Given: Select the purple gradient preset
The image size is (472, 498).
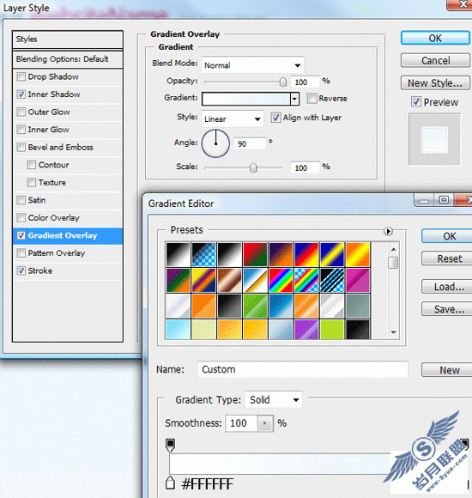Looking at the screenshot, I should (x=306, y=330).
